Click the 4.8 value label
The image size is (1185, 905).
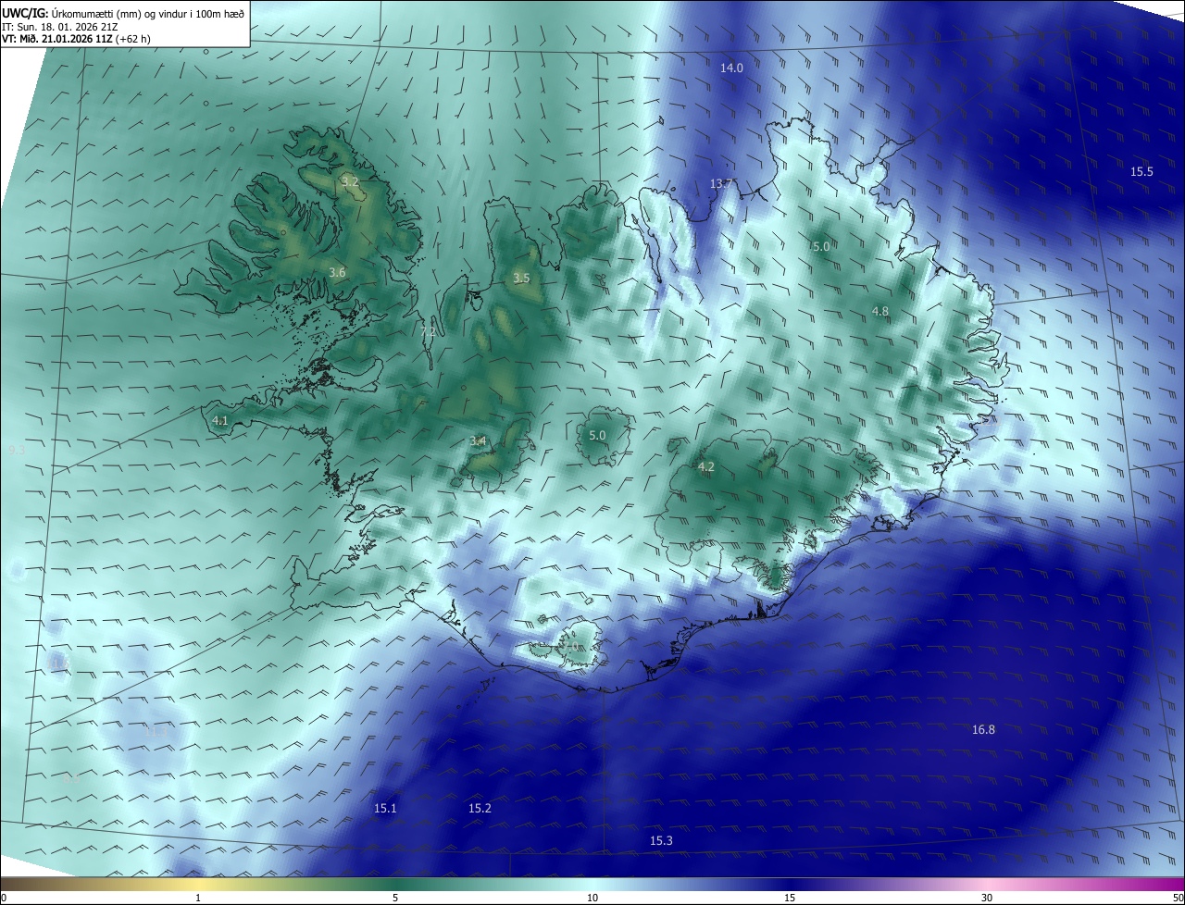point(880,312)
